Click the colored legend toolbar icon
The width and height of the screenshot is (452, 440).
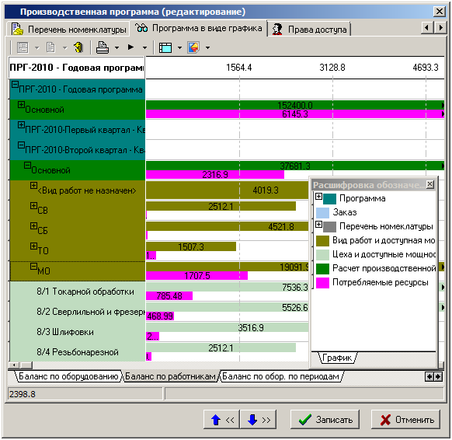tap(193, 47)
